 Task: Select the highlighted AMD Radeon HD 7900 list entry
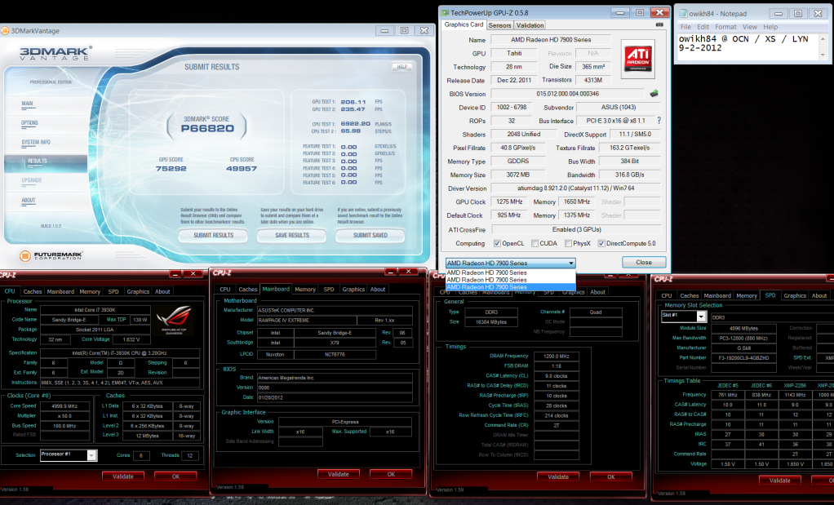tap(510, 287)
